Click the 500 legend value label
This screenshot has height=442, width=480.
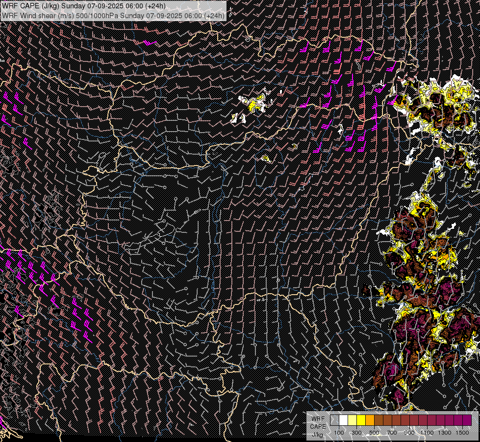[374, 433]
